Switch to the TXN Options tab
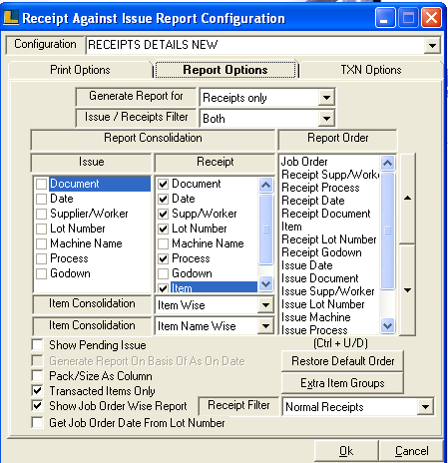The height and width of the screenshot is (463, 448). pyautogui.click(x=371, y=70)
